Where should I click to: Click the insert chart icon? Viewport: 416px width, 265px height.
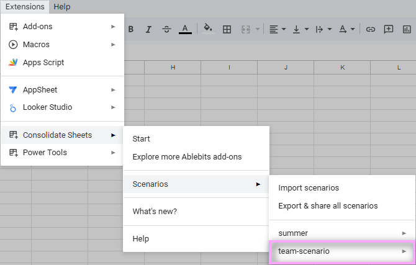coord(407,29)
